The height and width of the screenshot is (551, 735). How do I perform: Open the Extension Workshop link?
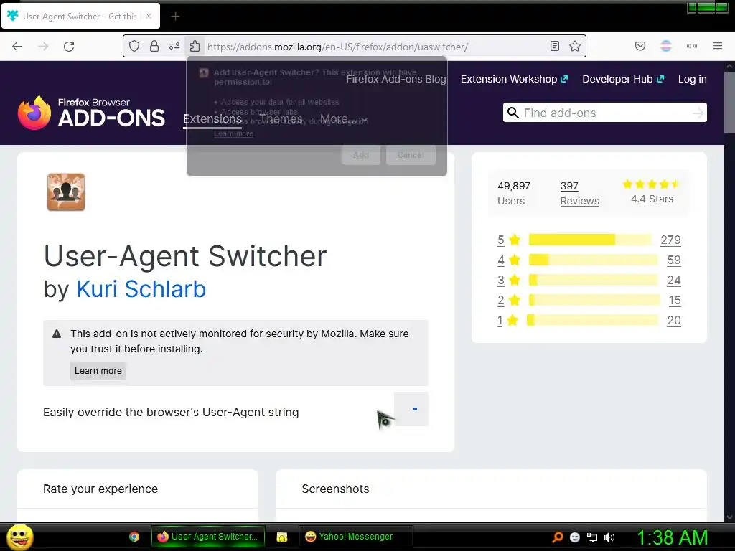[514, 79]
